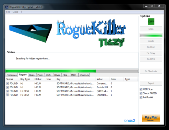Uncheck the EnableLUA registry entry checkbox
169x130 pixels.
pyautogui.click(x=7, y=87)
